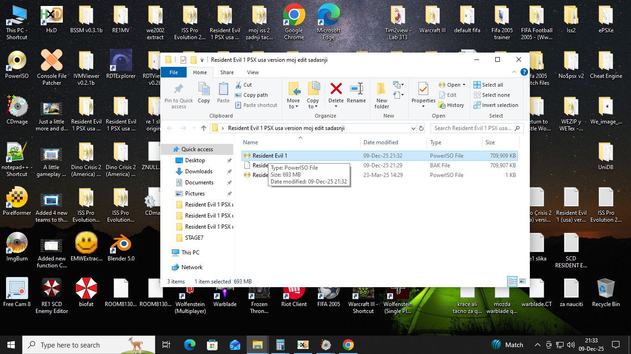Select the Cheat Engine desktop icon
Screen dimensions: 631x354
pyautogui.click(x=606, y=65)
